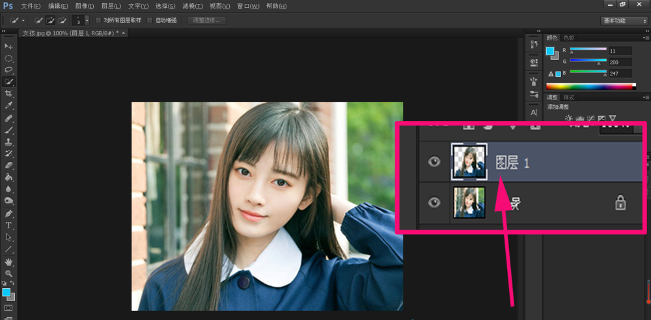The width and height of the screenshot is (651, 320).
Task: Expand the collapsed icon panel dock arrows
Action: coord(539,31)
